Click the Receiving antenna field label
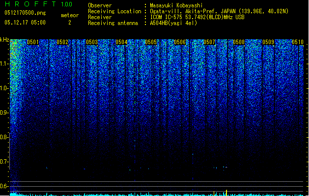 [x=113, y=23]
